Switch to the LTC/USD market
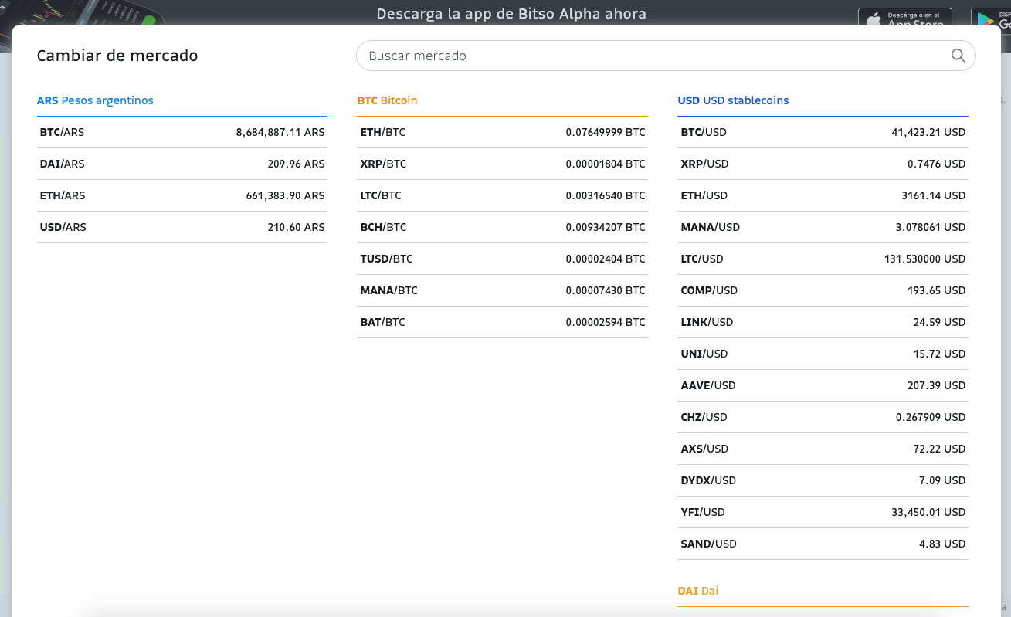 tap(823, 259)
